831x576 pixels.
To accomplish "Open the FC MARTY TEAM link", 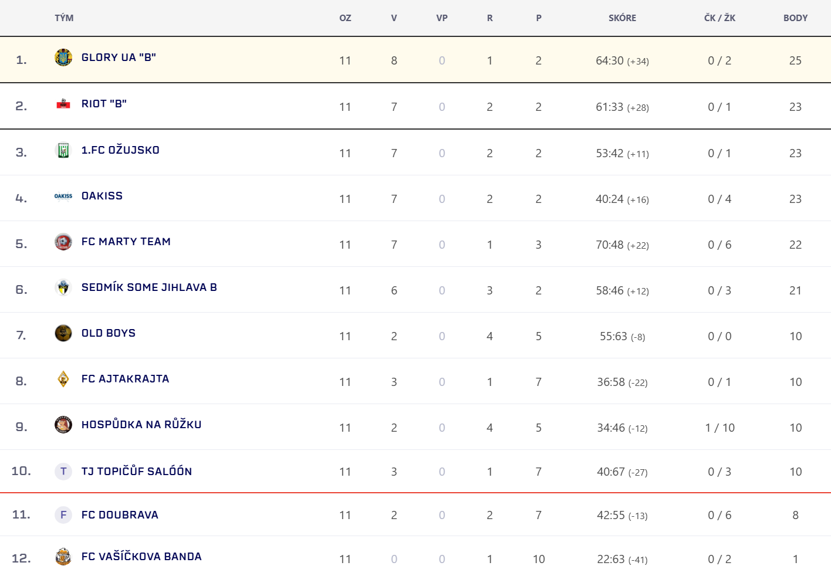I will [126, 242].
